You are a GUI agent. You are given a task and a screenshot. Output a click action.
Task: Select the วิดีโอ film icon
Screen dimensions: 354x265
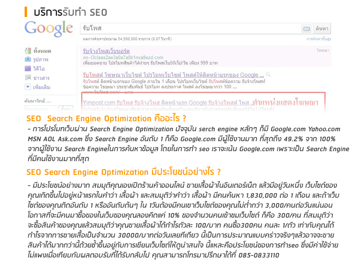(x=28, y=69)
